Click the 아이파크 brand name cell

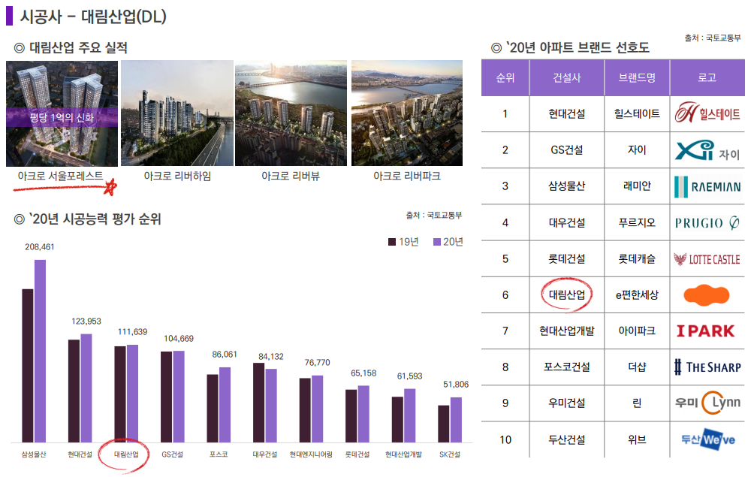[x=637, y=331]
